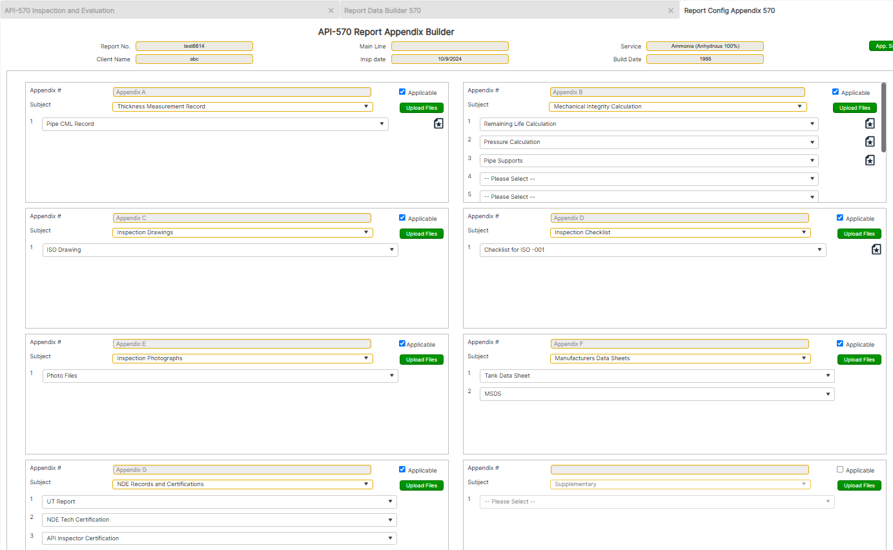Viewport: 893px width, 550px height.
Task: Click the Main Line input field
Action: 449,46
